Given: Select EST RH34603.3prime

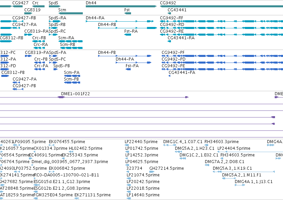Looking at the screenshot, I should point(206,145).
